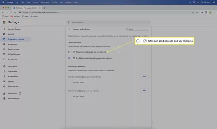Open a new tab with plus button
Image resolution: width=217 pixels, height=129 pixels.
pyautogui.click(x=44, y=8)
